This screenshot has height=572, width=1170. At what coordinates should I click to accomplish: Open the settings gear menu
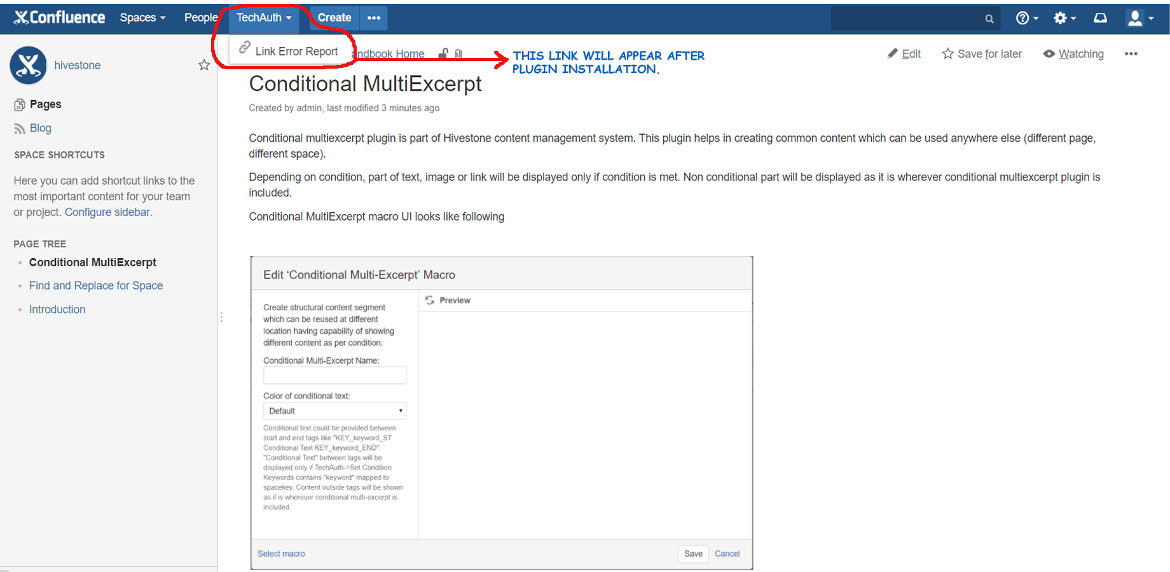click(x=1065, y=18)
